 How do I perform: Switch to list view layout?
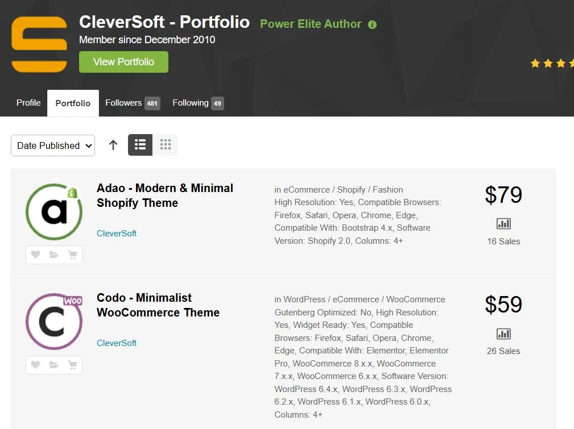140,145
